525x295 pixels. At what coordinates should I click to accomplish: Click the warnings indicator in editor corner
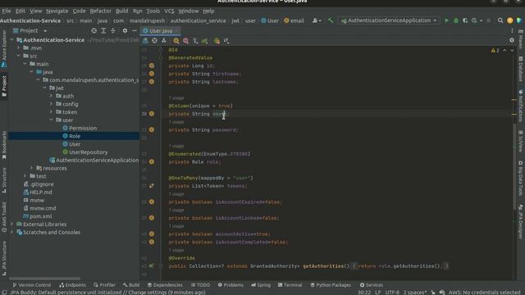click(x=495, y=50)
